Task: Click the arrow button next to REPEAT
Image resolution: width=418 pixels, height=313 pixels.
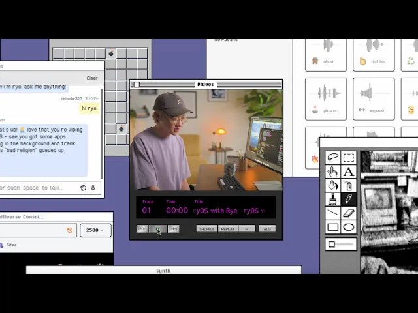Action: coord(247,229)
